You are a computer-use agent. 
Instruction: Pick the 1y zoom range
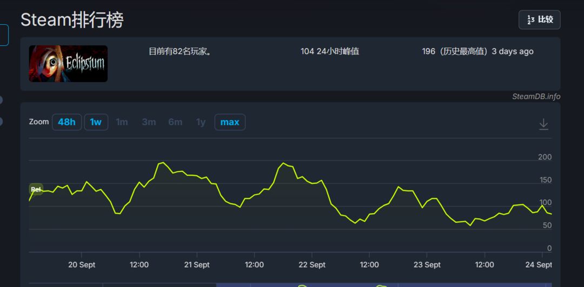[x=201, y=122]
